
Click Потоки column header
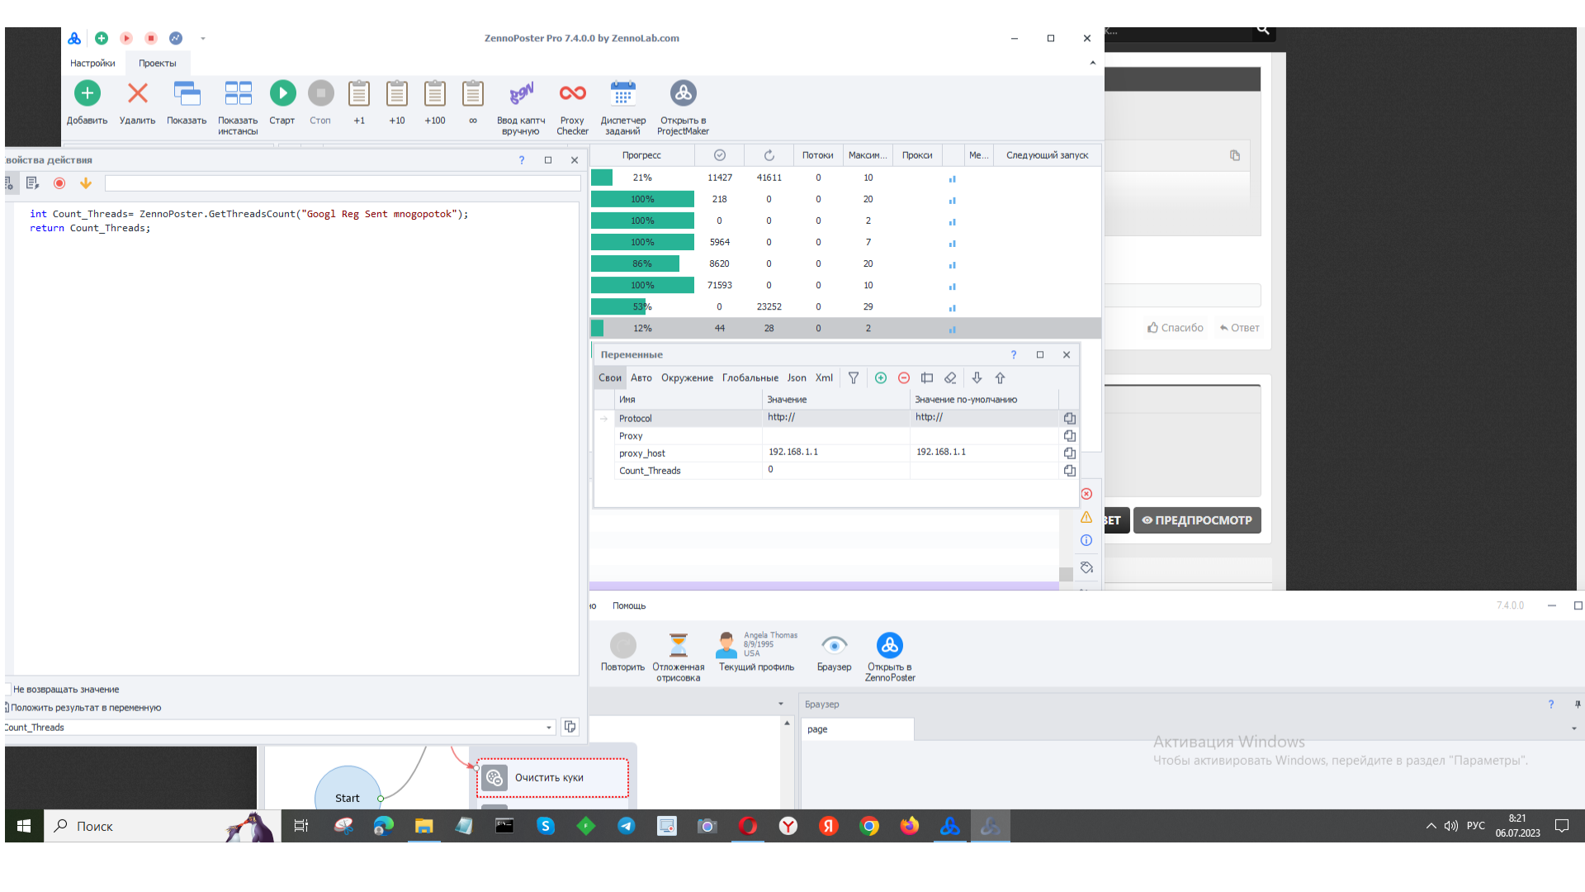[x=817, y=155]
